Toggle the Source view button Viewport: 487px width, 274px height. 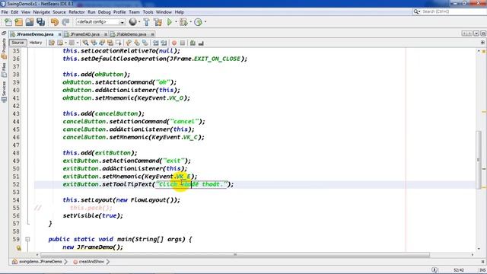pyautogui.click(x=18, y=43)
